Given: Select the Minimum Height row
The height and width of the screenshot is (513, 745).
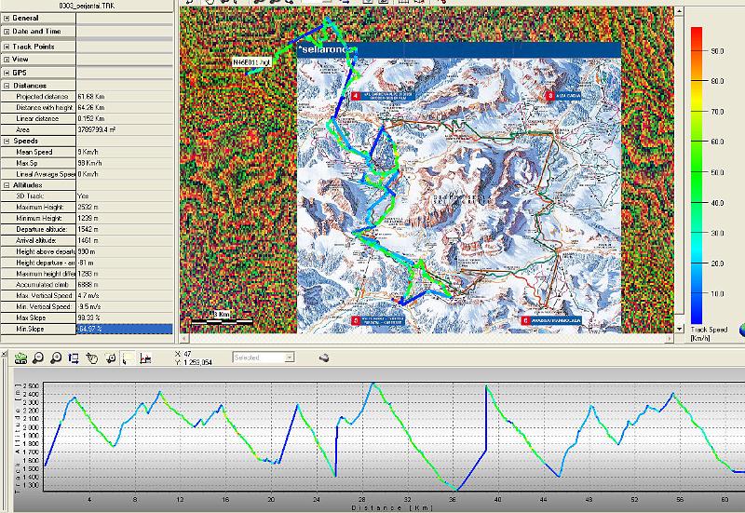Looking at the screenshot, I should [87, 218].
